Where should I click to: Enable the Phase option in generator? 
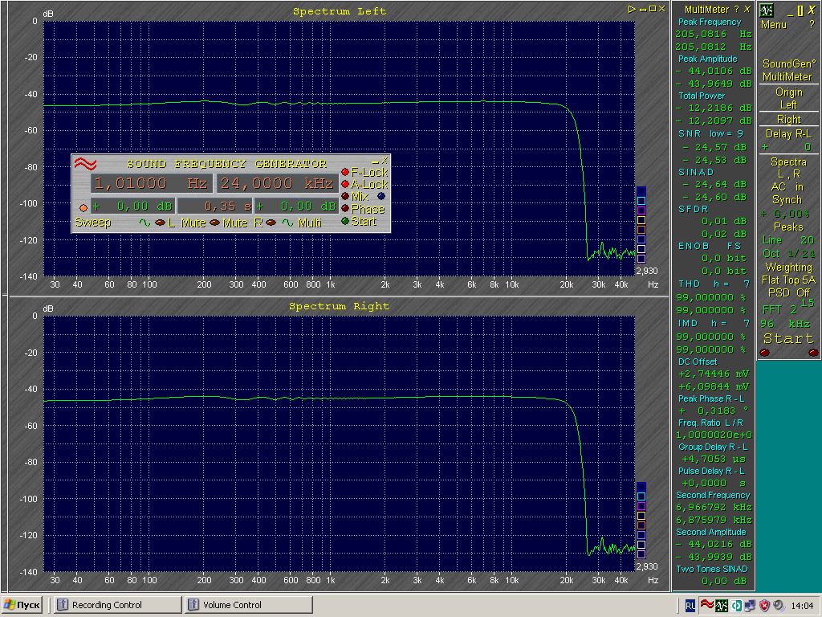[x=345, y=209]
